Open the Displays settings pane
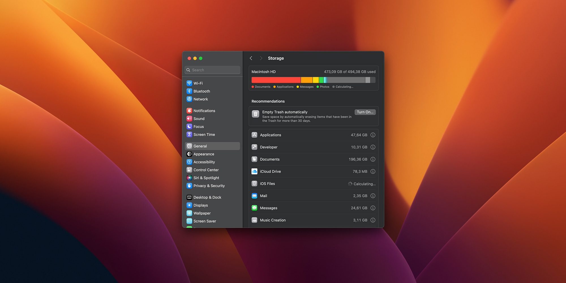Screen dimensions: 566x283 pyautogui.click(x=200, y=205)
